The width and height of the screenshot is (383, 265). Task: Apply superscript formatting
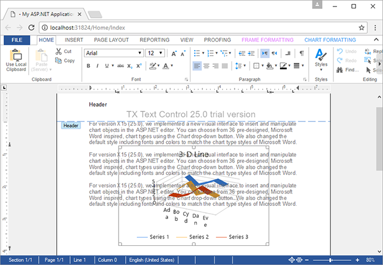(139, 66)
